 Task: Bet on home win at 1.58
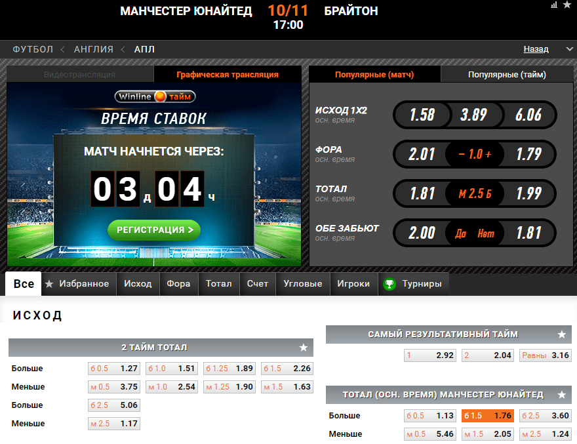click(x=422, y=115)
